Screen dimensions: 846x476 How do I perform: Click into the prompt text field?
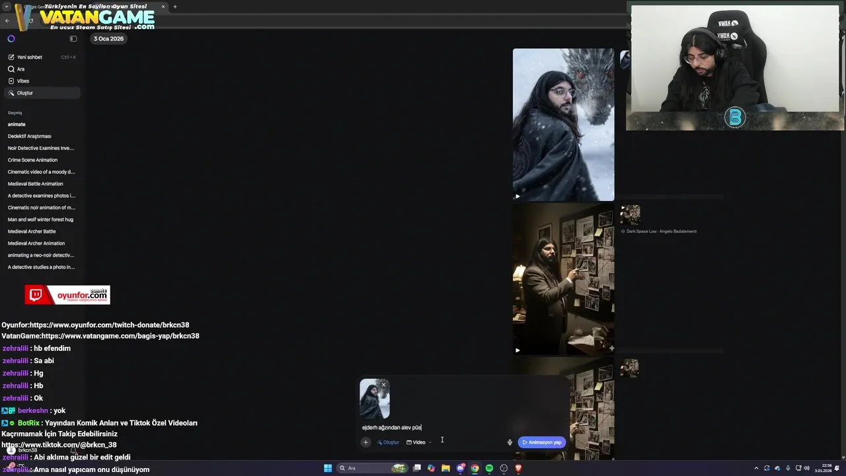click(x=463, y=427)
